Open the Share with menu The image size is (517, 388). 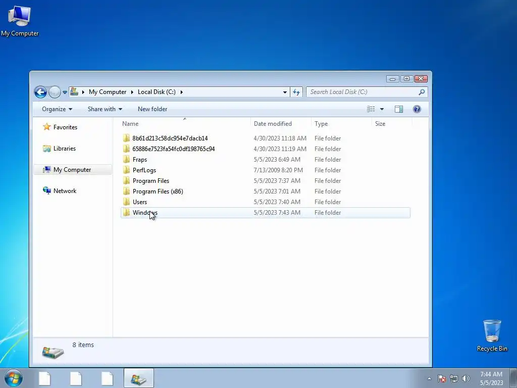(x=105, y=109)
